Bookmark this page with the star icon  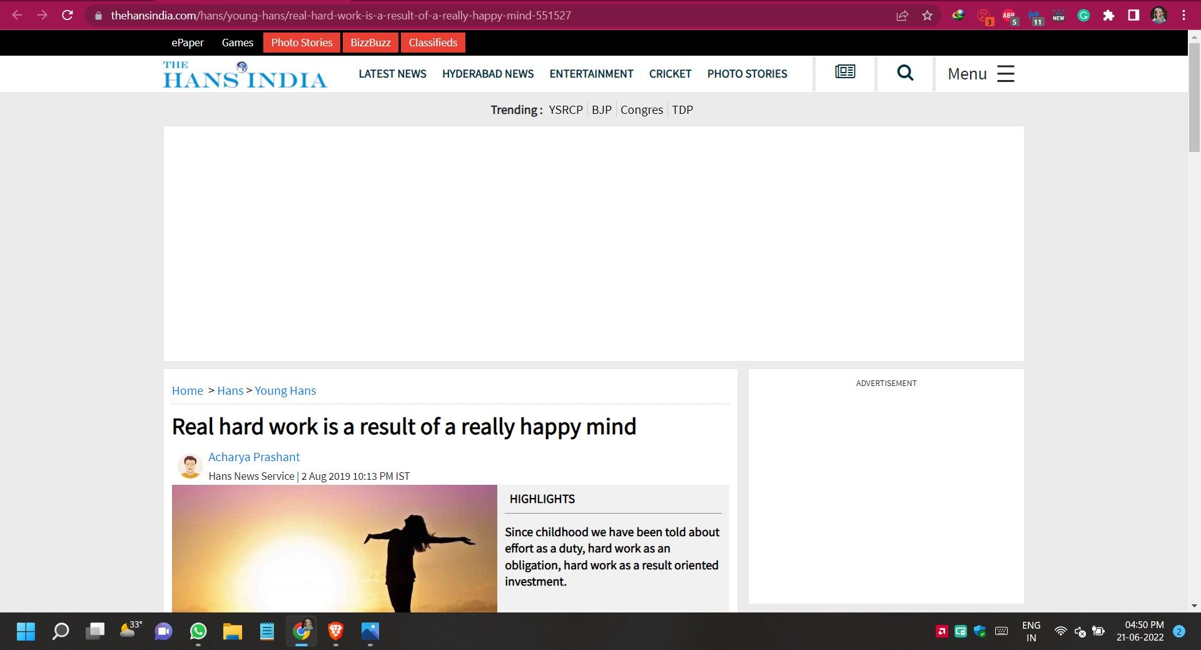tap(927, 16)
